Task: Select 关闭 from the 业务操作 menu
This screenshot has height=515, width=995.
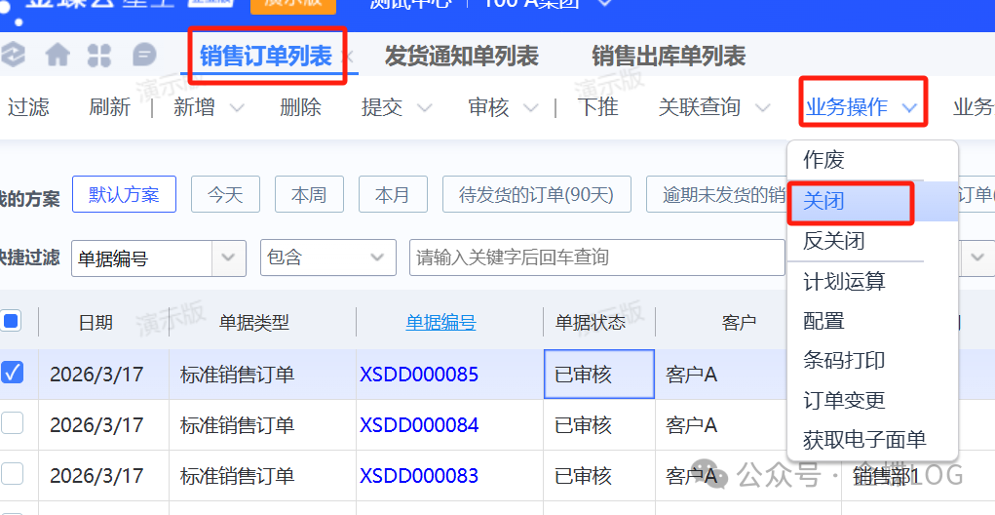Action: pyautogui.click(x=823, y=202)
